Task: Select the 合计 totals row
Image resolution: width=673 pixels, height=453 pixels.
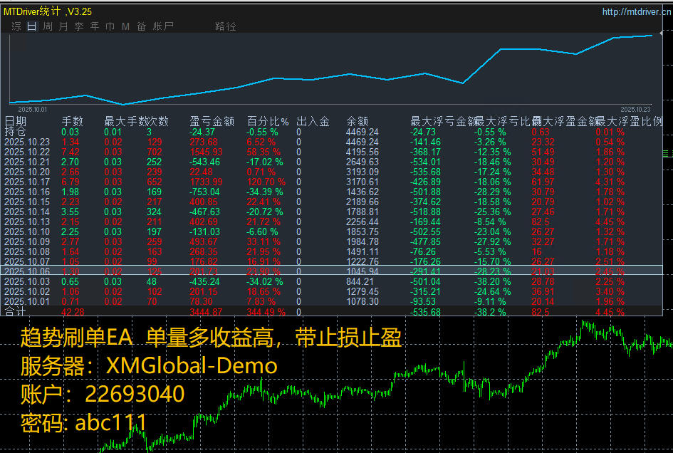Action: point(331,312)
